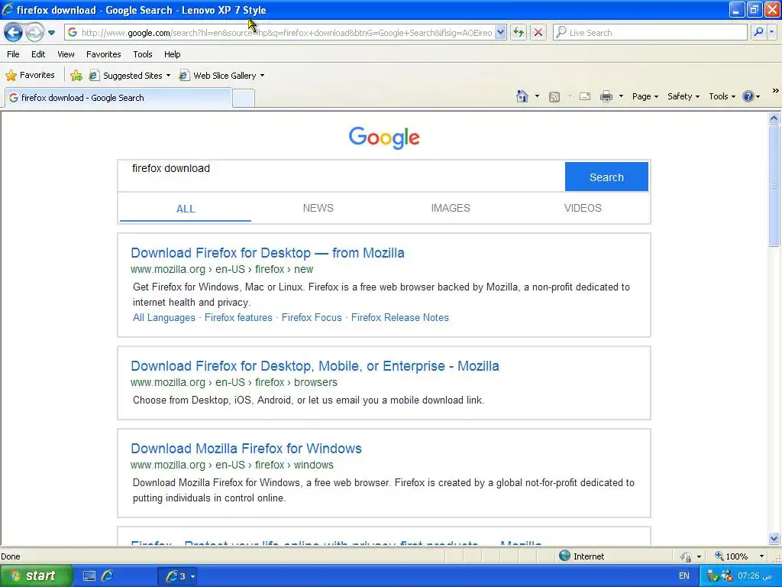Open Suggested Sites dropdown
The width and height of the screenshot is (782, 587).
(130, 76)
